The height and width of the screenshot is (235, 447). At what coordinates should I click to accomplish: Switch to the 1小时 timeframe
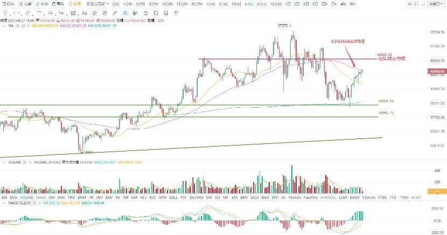(211, 4)
